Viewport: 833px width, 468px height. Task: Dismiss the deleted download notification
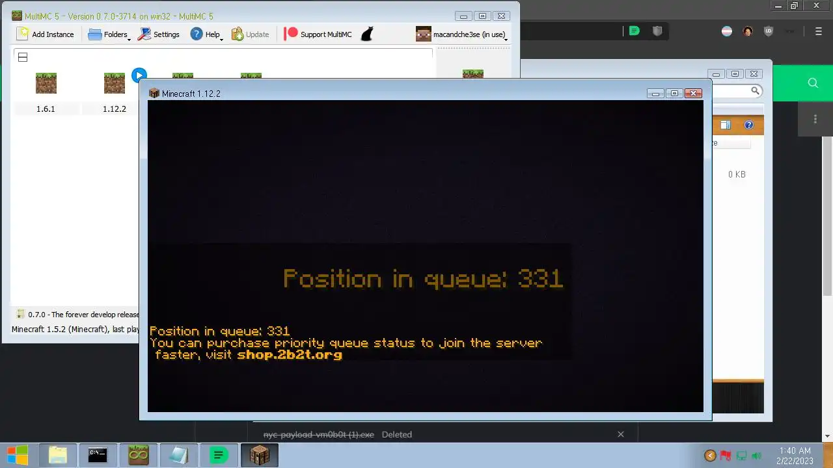[x=620, y=434]
